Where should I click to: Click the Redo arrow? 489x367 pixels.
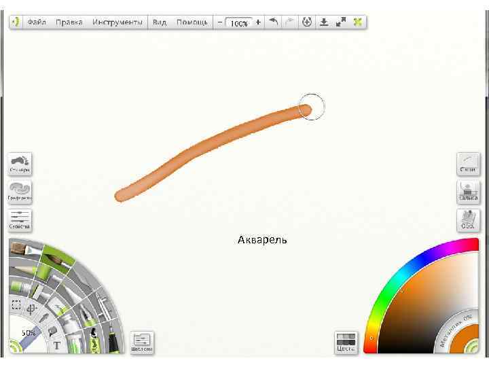pyautogui.click(x=290, y=22)
